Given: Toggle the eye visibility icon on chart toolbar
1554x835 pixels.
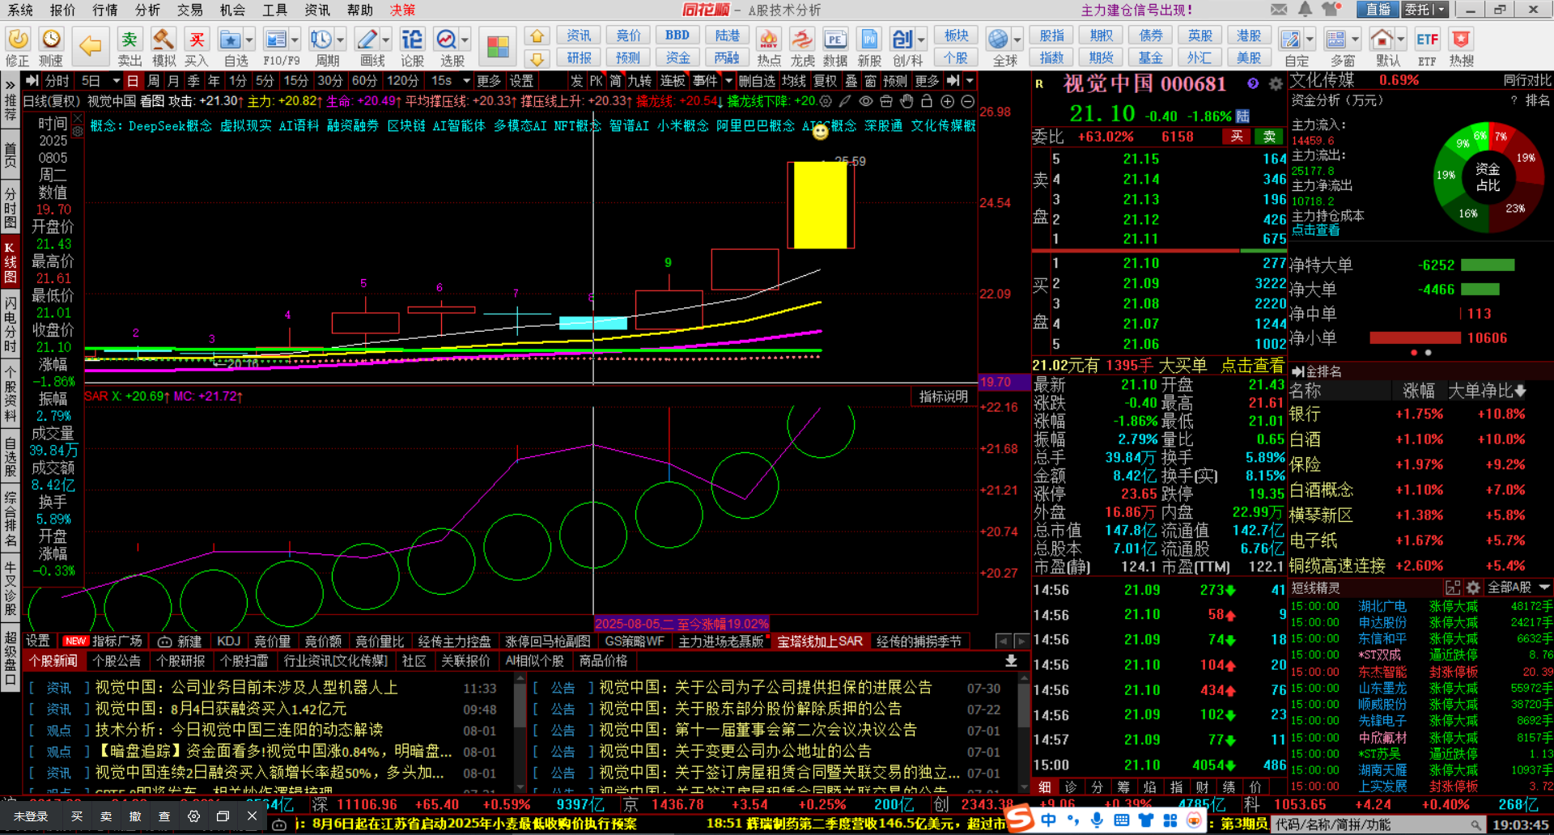Looking at the screenshot, I should pos(866,101).
